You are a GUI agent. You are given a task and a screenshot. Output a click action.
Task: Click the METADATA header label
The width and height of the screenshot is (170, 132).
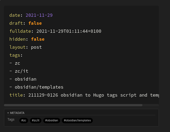click(x=17, y=113)
